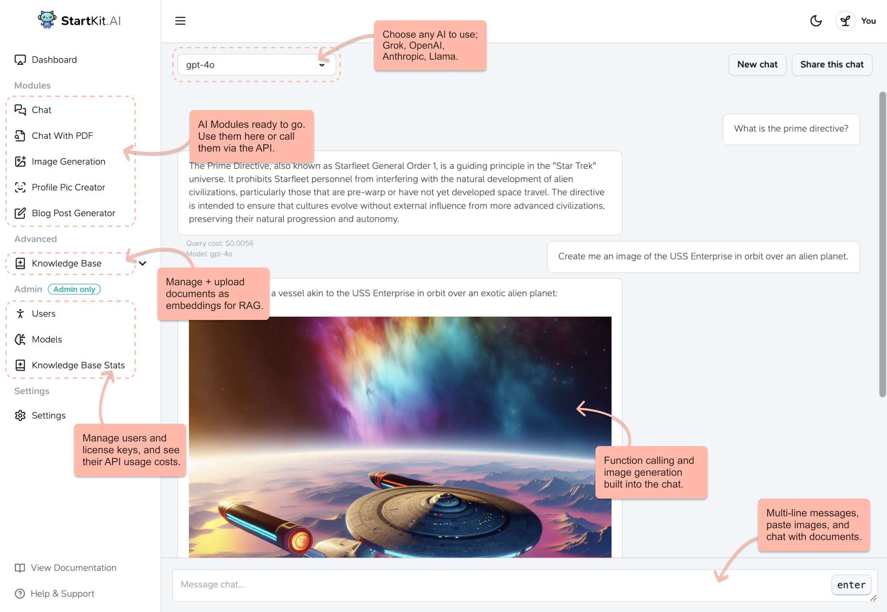This screenshot has height=612, width=887.
Task: Expand the Knowledge Base chevron
Action: (143, 263)
